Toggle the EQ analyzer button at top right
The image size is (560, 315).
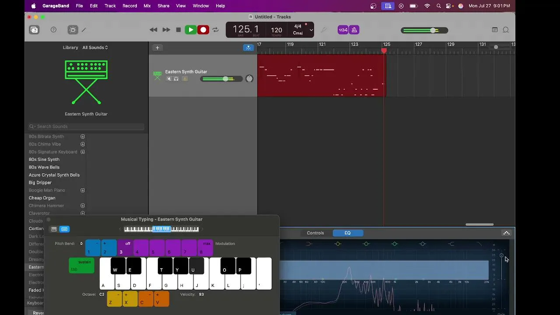[x=507, y=233]
